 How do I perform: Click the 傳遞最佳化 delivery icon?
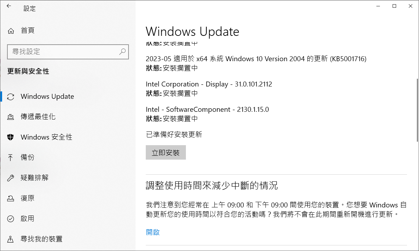pos(11,117)
